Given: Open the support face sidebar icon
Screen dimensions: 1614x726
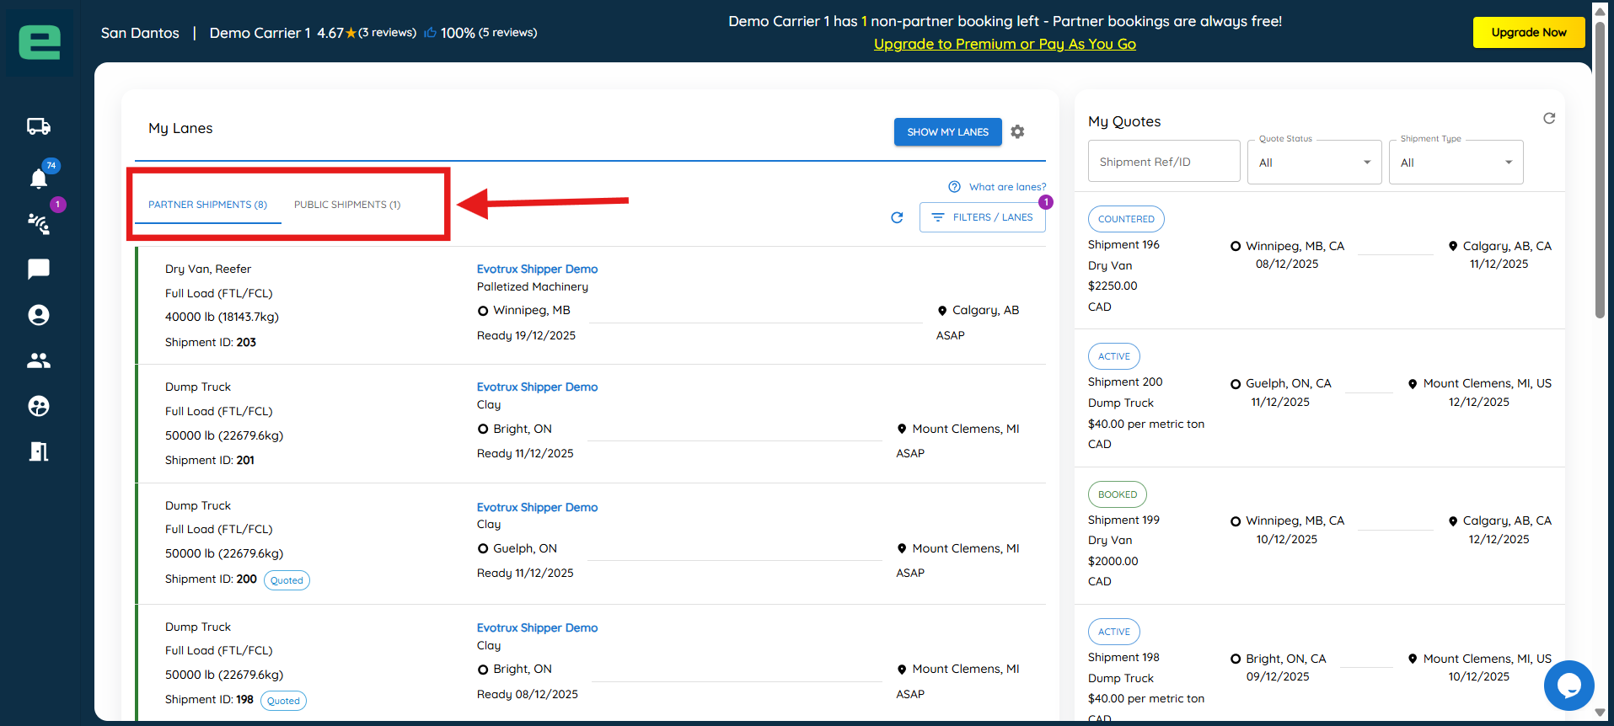Looking at the screenshot, I should [x=39, y=406].
